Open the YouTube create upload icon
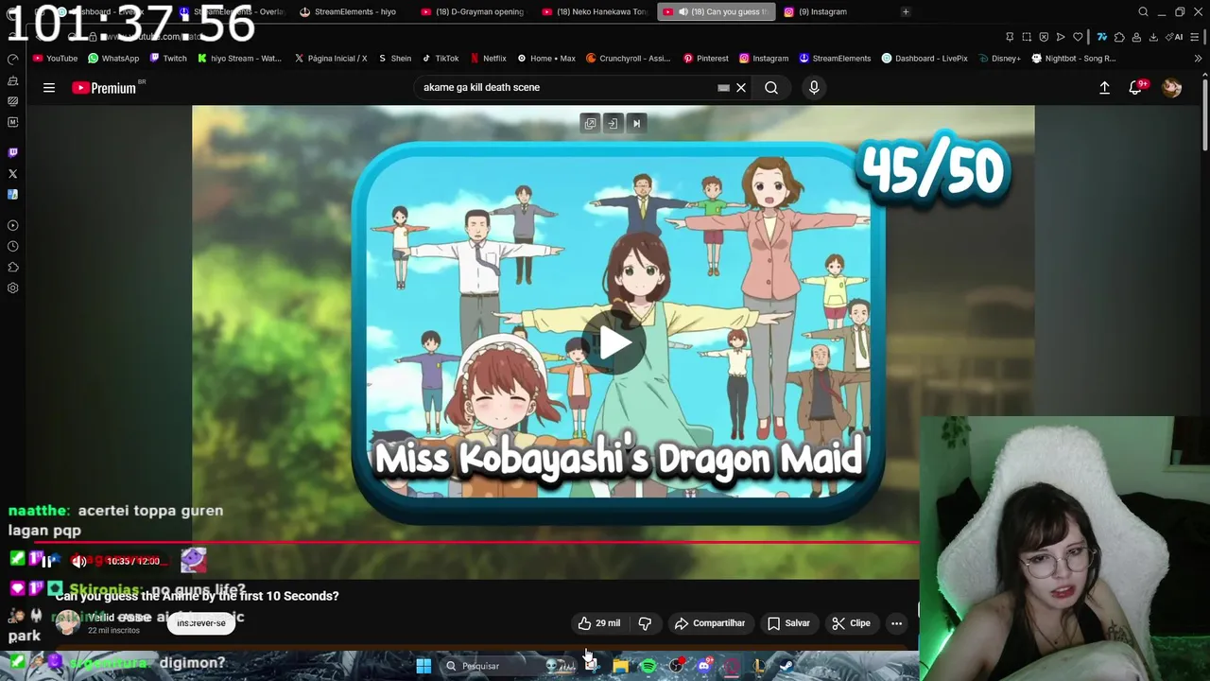The width and height of the screenshot is (1210, 681). (x=1104, y=88)
